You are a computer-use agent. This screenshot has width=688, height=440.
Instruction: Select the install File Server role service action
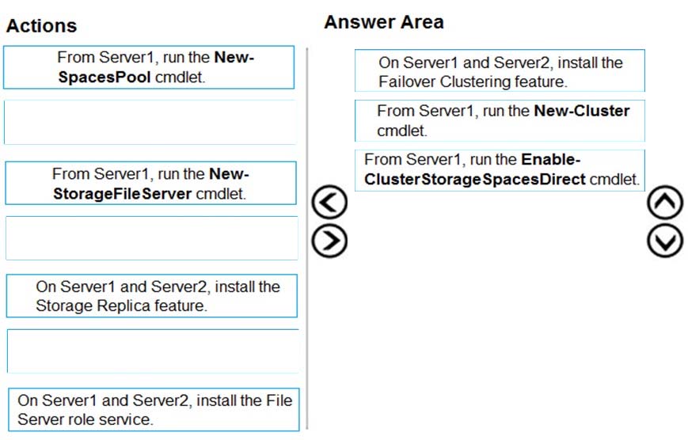[154, 410]
